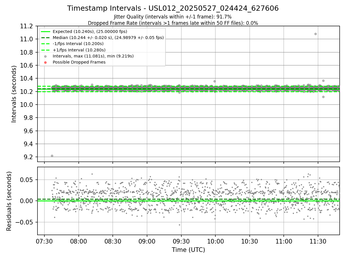Click the low outlier point near 10.1 seconds after 11:30

point(323,97)
